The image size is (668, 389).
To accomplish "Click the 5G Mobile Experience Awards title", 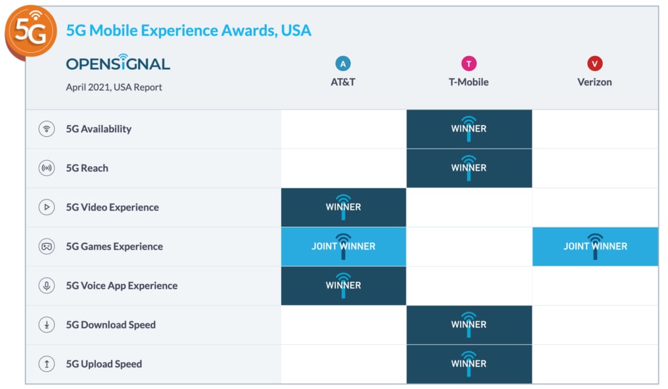I will click(189, 30).
